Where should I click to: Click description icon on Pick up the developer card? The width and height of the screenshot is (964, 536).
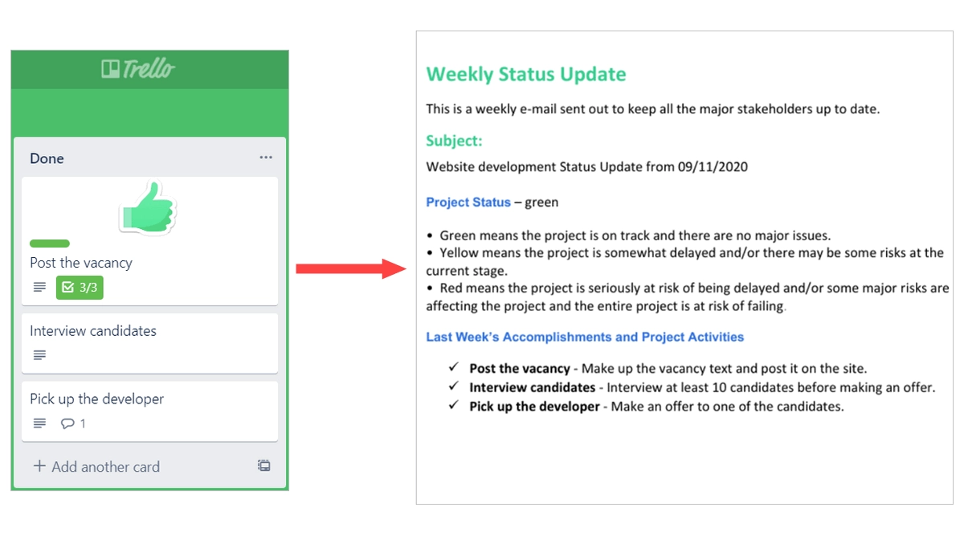(39, 423)
